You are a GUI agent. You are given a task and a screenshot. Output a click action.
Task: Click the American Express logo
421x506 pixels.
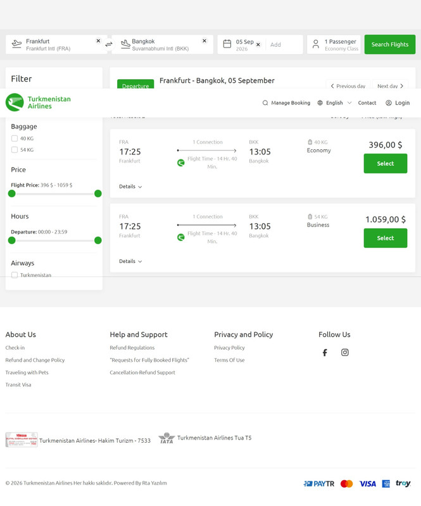386,483
